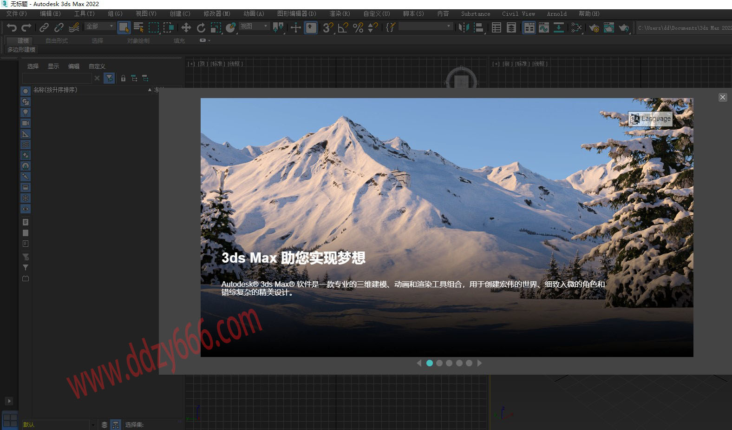Click the Redo arrow in main toolbar
Screen dimensions: 732x430
26,27
